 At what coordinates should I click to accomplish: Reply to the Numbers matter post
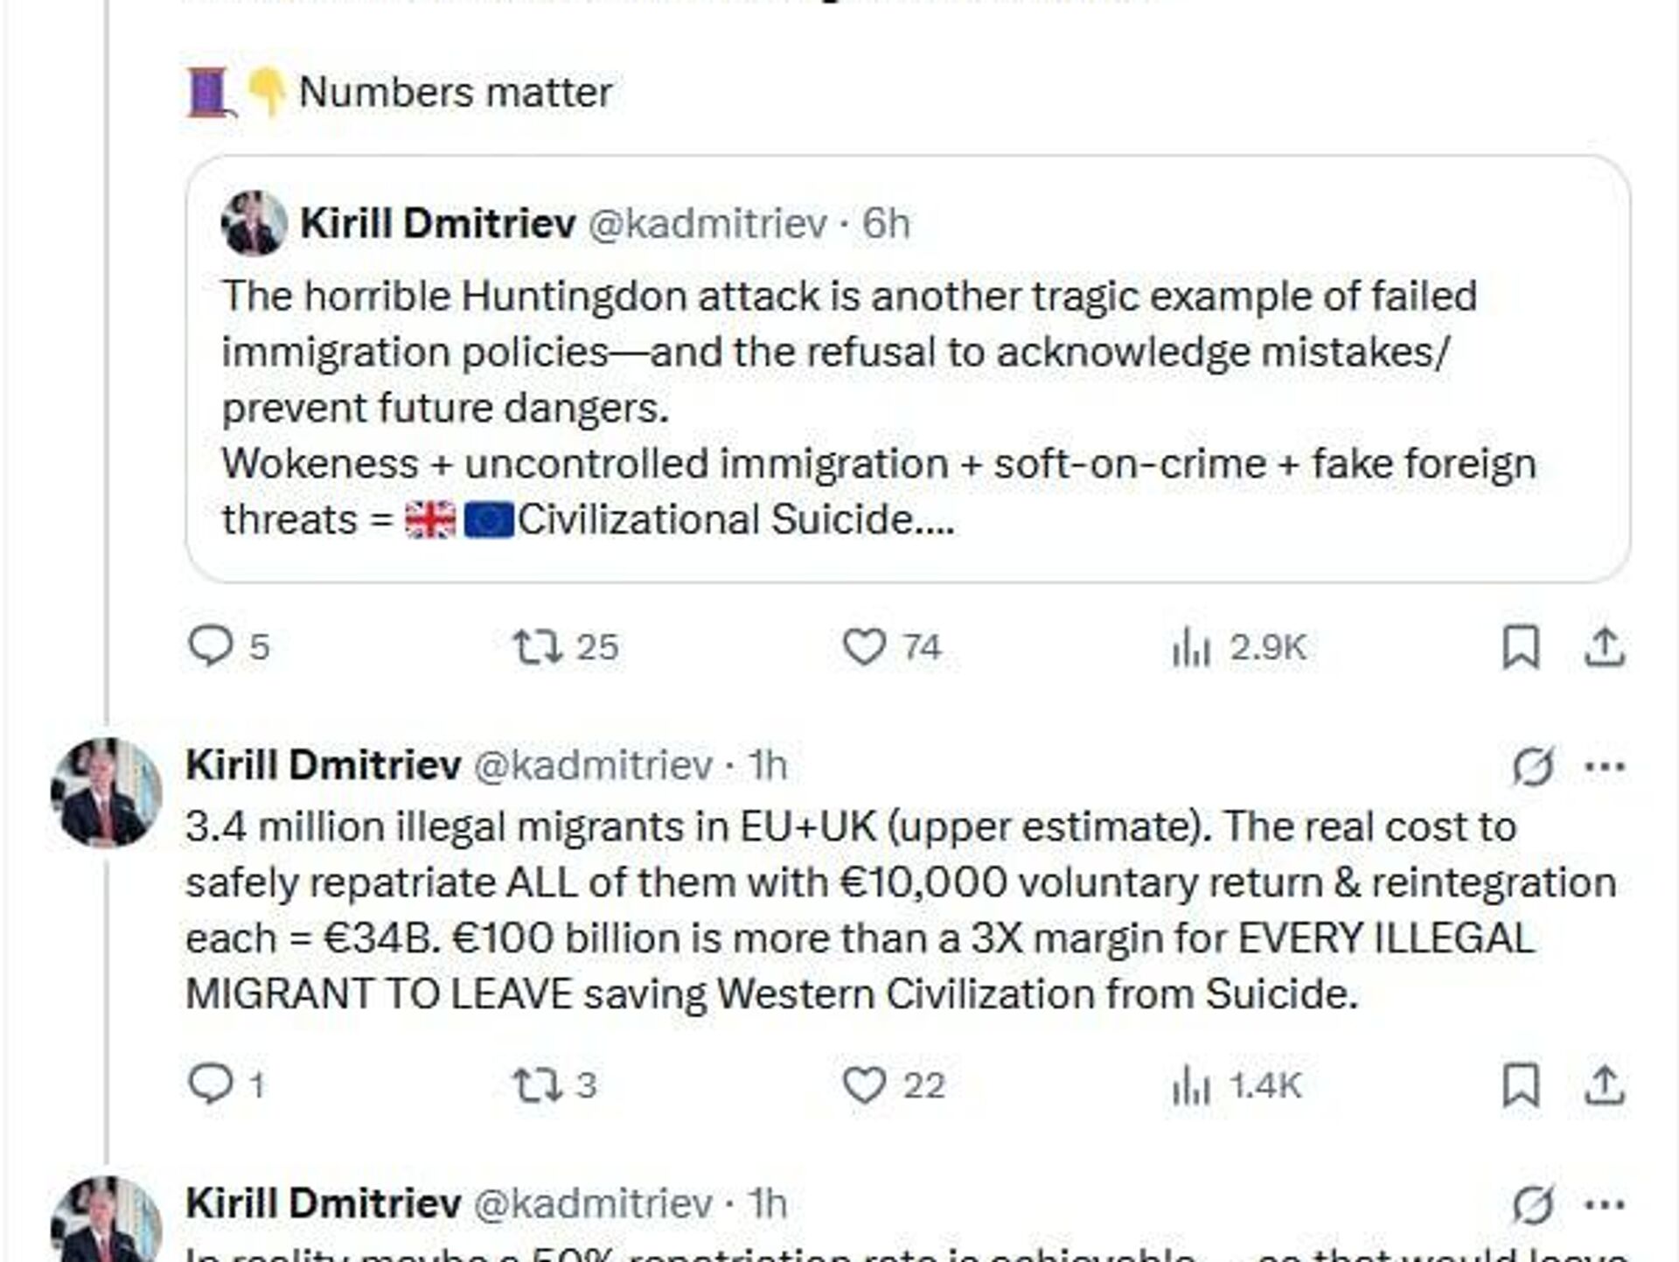tap(211, 647)
